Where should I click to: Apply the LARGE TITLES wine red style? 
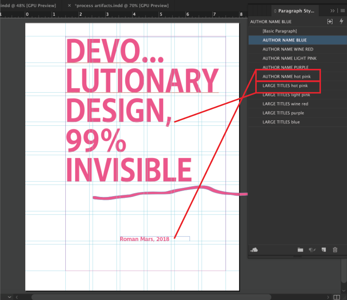click(x=297, y=104)
